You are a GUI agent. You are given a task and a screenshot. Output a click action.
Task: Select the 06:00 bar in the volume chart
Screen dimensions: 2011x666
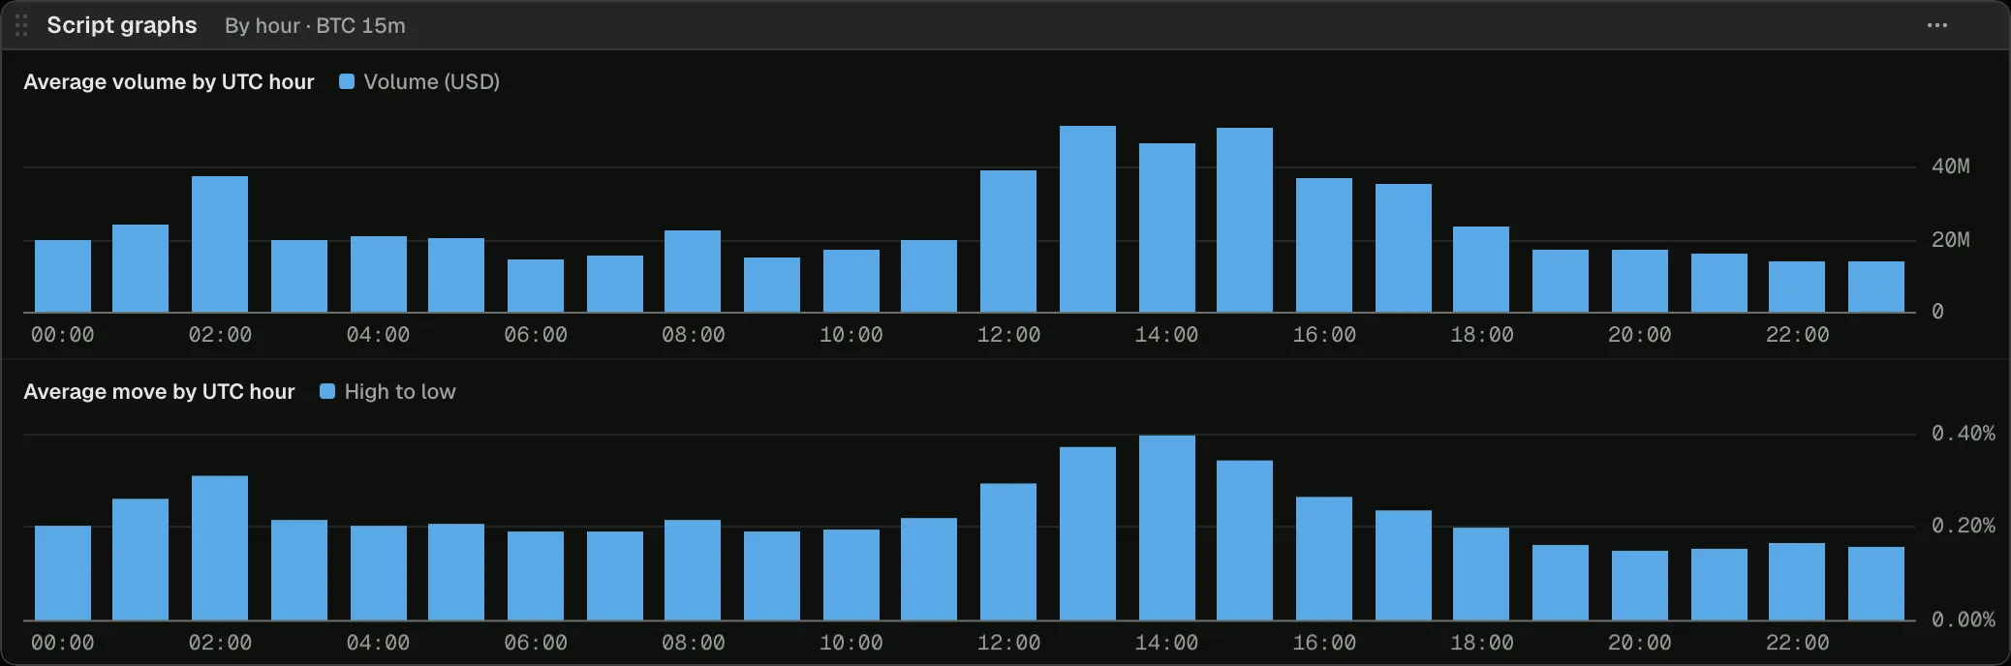[x=536, y=286]
